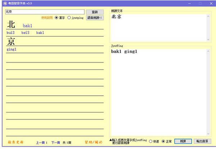Screen dimensions: 216x149
Task: Click the bui3 pronunciation link
Action: 10,33
